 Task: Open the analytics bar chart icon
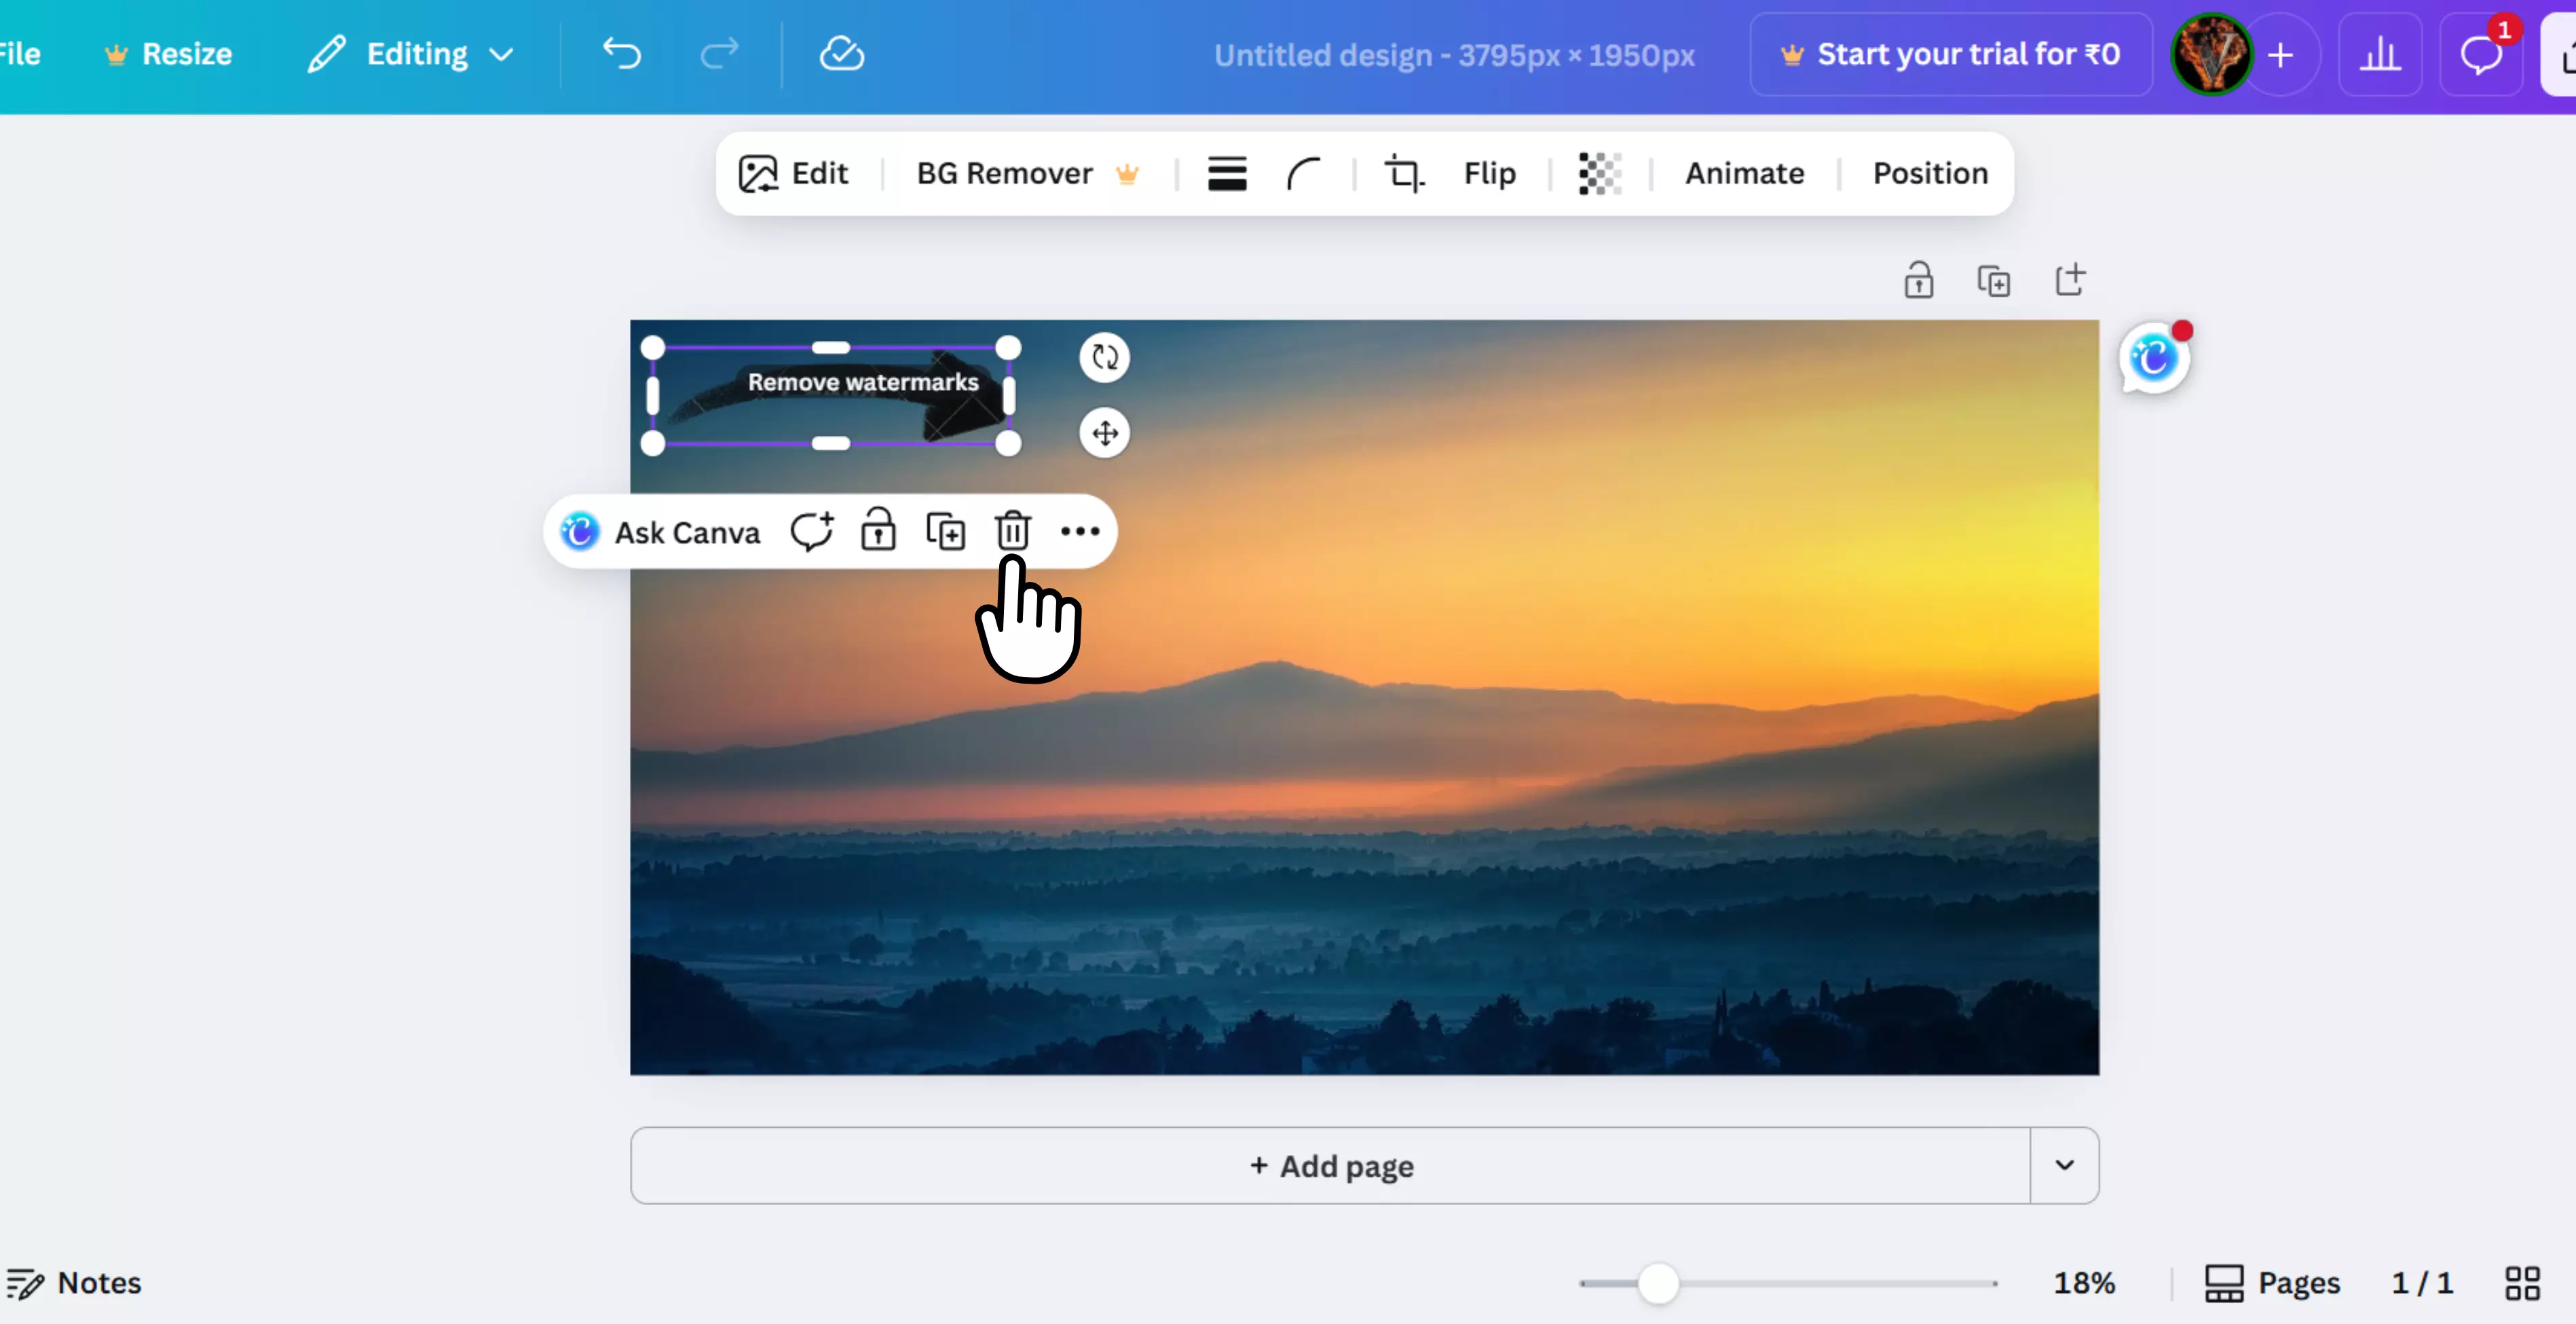click(x=2380, y=54)
